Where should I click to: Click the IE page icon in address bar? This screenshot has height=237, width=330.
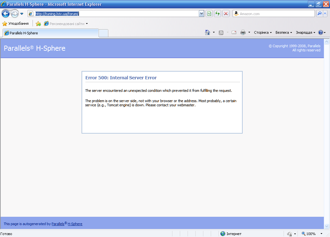pyautogui.click(x=31, y=14)
